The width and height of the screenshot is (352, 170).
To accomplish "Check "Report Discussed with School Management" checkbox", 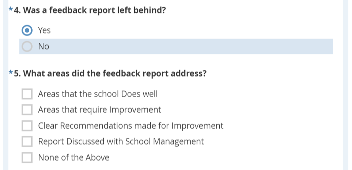I will click(x=27, y=142).
